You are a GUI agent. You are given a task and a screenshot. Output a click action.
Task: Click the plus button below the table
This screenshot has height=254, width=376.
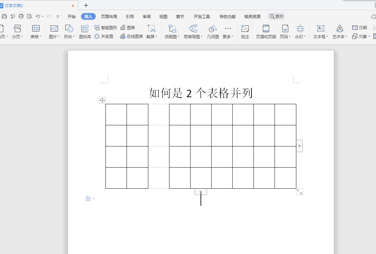click(201, 192)
